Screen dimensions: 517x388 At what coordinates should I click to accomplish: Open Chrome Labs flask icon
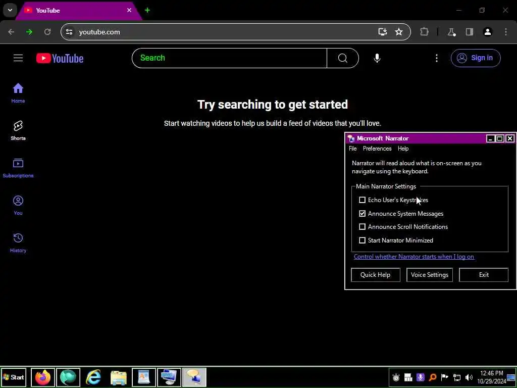pyautogui.click(x=451, y=32)
